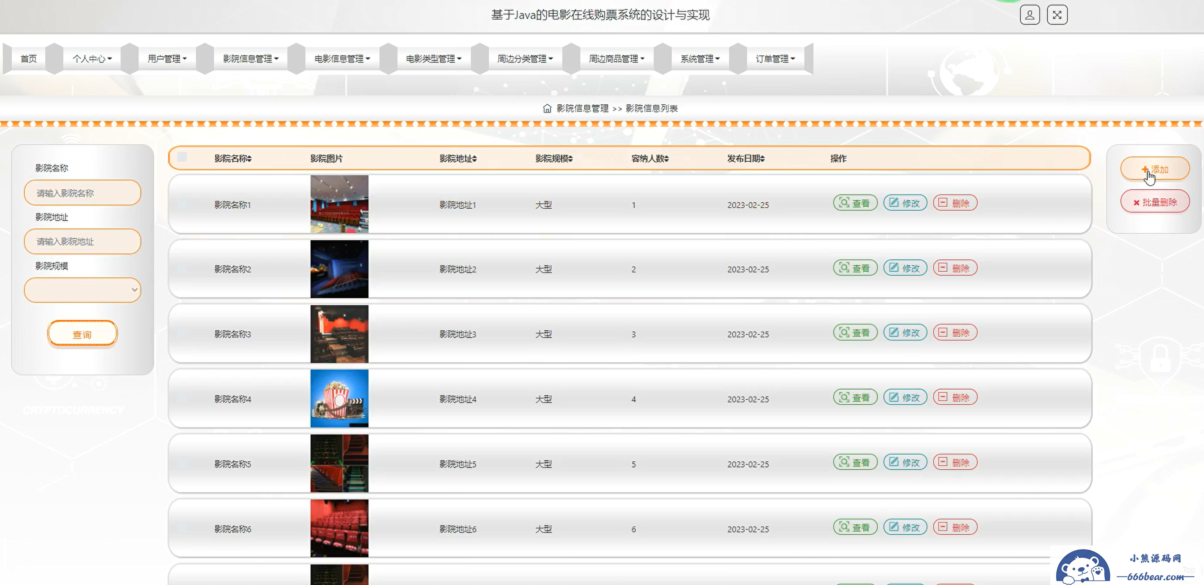Go to the 首页 menu item
This screenshot has width=1204, height=585.
(x=28, y=59)
